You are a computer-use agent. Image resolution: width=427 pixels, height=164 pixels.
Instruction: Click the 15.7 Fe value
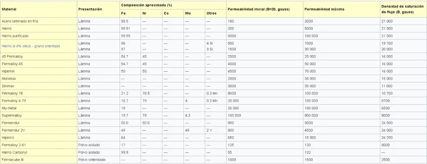pos(124,115)
